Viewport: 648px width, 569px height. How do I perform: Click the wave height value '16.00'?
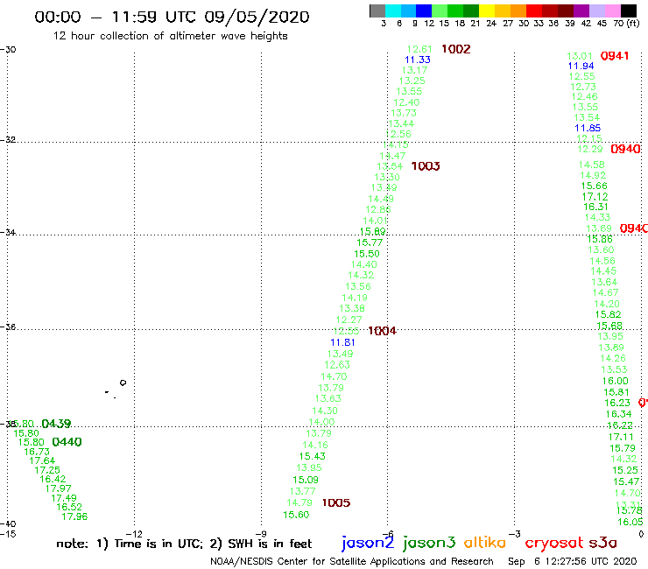tap(616, 381)
